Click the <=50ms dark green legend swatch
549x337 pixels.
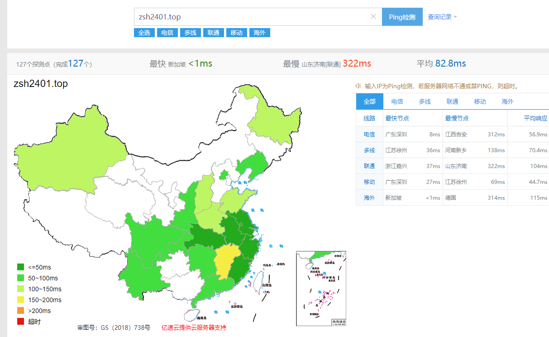(21, 267)
